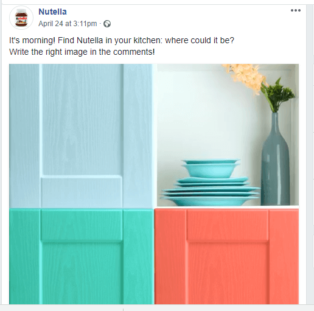The height and width of the screenshot is (311, 314).
Task: Open the three-dot post options menu
Action: point(296,10)
